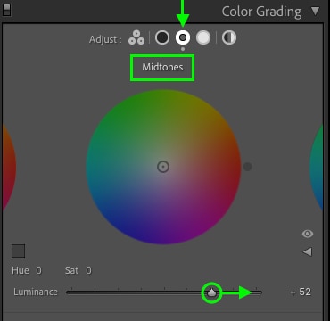The image size is (330, 321).
Task: Click the Sat label
Action: (x=71, y=270)
